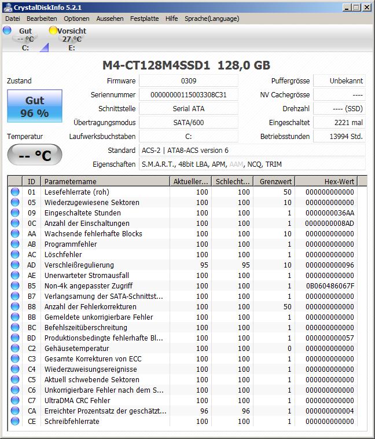
Task: Click hex value 0000000036AA of Eingeschaltete Stunden
Action: click(330, 213)
